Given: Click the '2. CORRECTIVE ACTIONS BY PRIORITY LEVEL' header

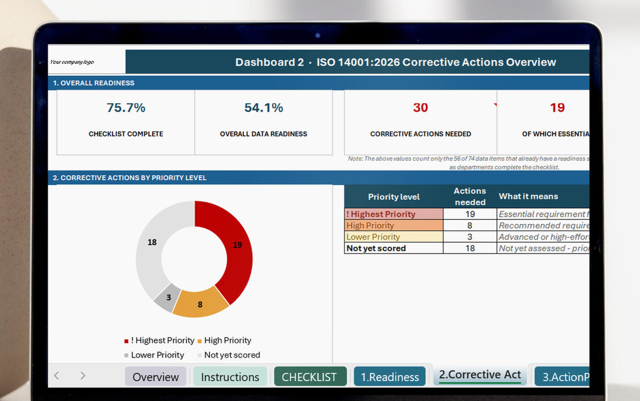Looking at the screenshot, I should click(319, 178).
